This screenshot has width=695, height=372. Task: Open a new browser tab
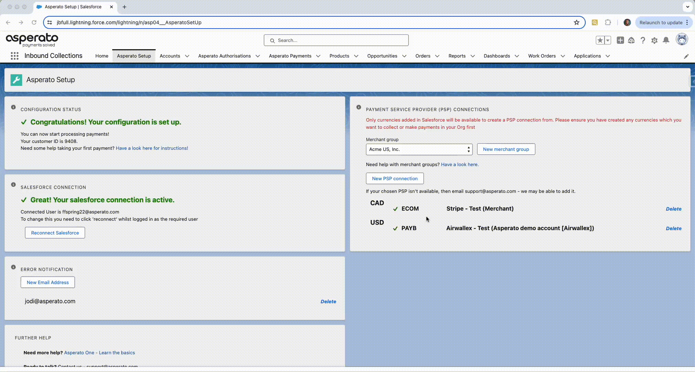click(x=124, y=7)
